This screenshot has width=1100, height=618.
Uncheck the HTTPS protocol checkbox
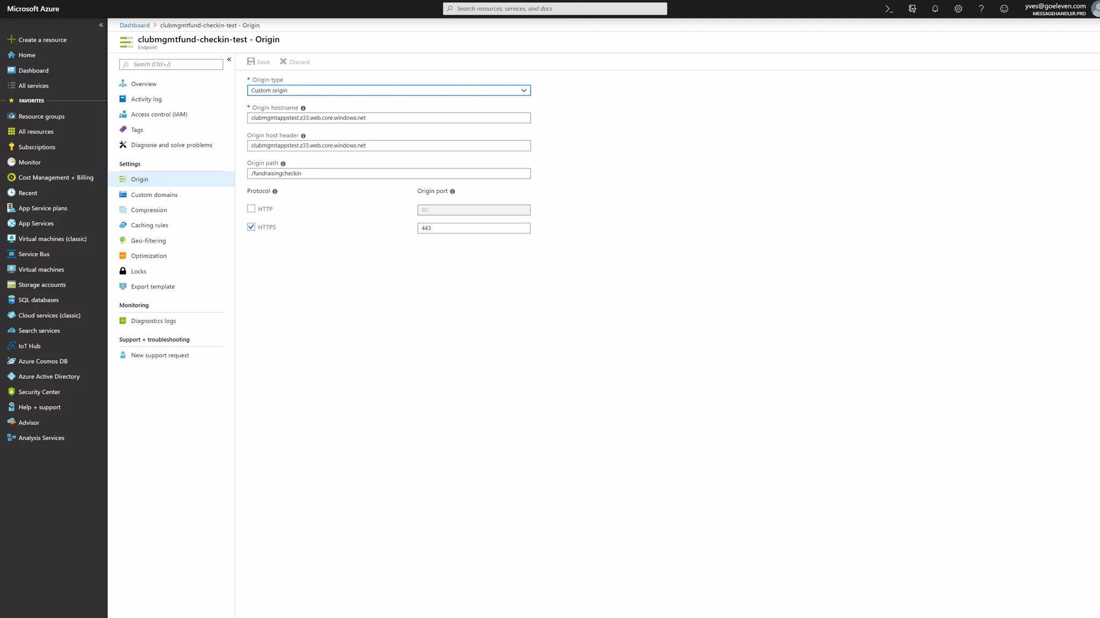pos(251,227)
